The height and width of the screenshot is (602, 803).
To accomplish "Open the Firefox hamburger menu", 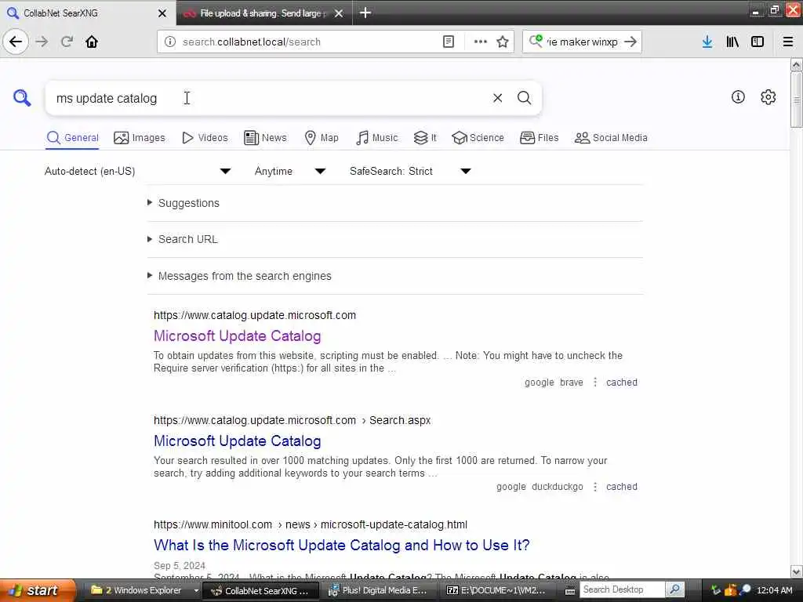I will pos(787,42).
